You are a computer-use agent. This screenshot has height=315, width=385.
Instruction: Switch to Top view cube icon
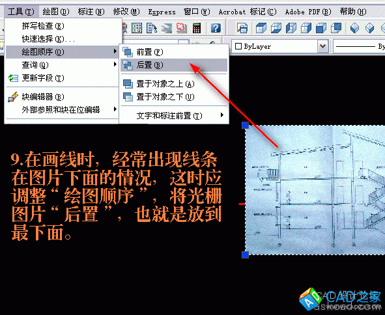pos(261,28)
